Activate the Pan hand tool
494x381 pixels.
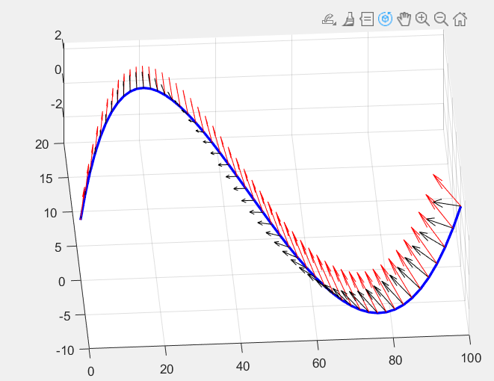pos(404,19)
